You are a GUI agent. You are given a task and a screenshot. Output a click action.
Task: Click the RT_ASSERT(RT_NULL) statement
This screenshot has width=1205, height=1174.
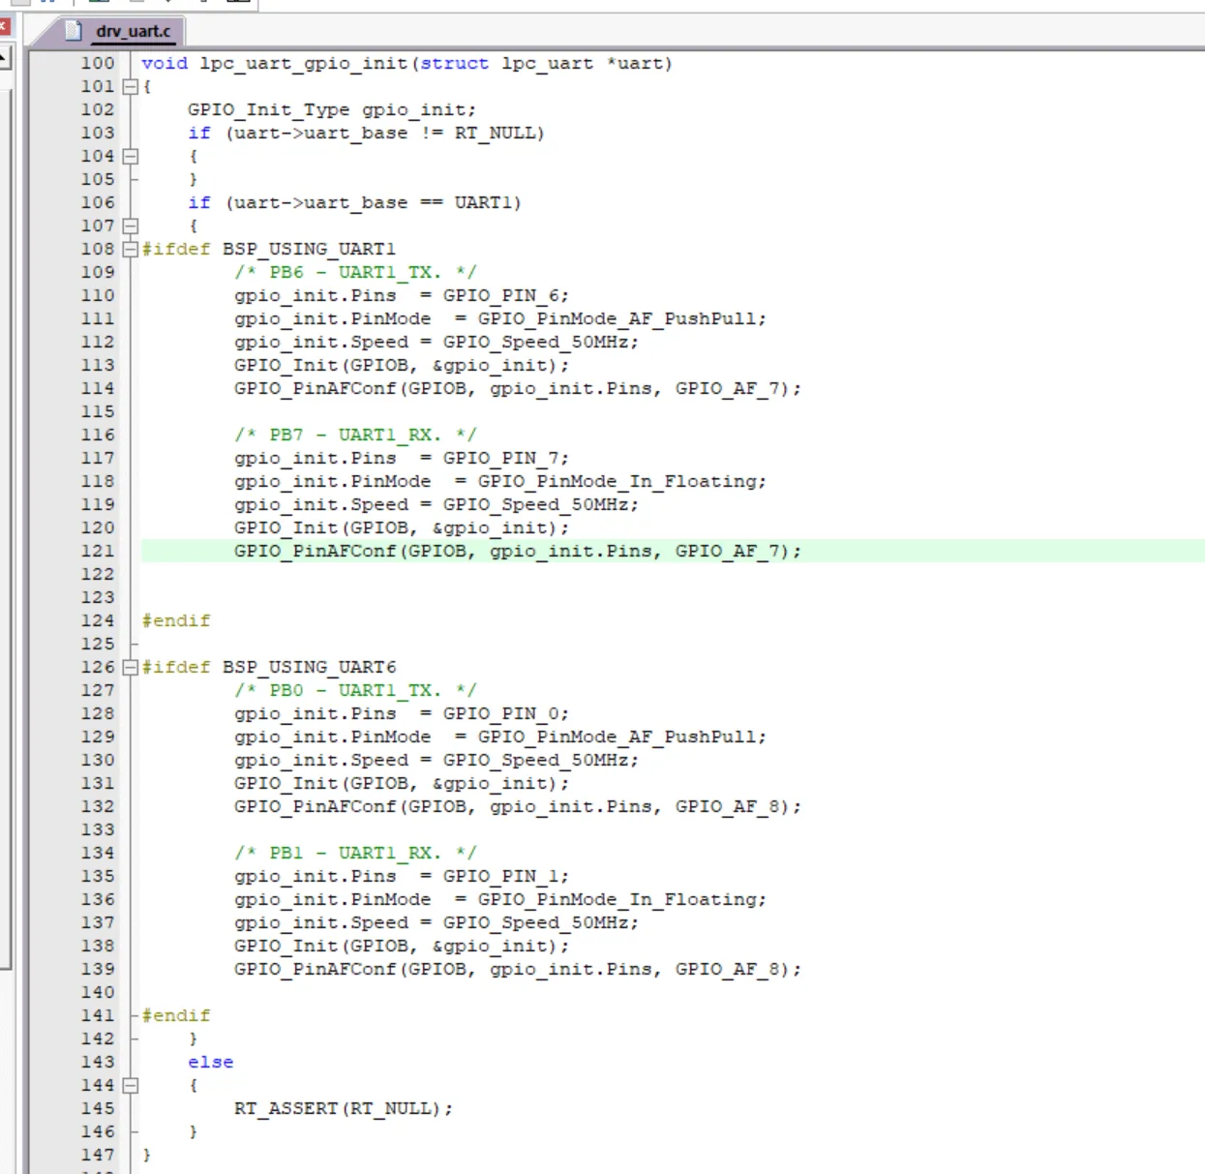(x=344, y=1108)
